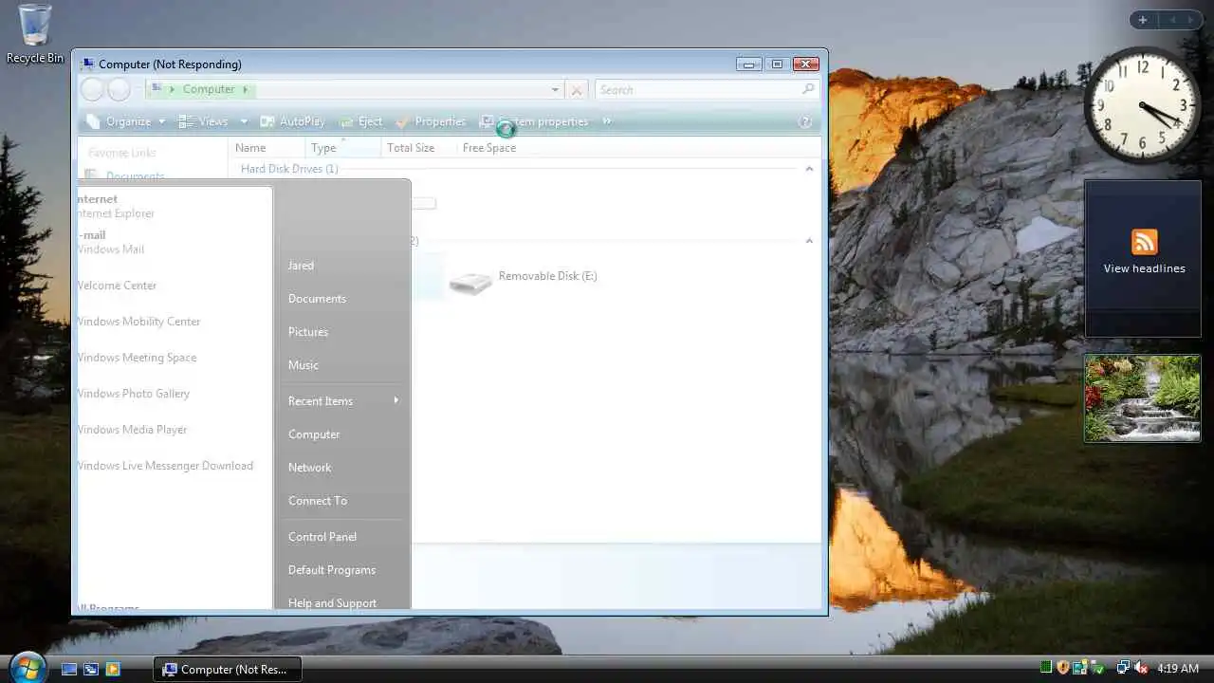The height and width of the screenshot is (683, 1214).
Task: Click the search magnifier icon
Action: [x=808, y=89]
